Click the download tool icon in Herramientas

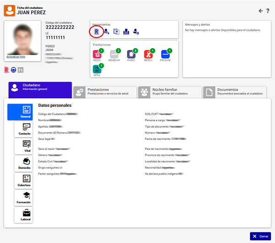[126, 32]
